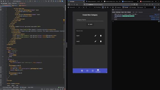
Task: Open console settings gear icon
Action: (x=159, y=10)
